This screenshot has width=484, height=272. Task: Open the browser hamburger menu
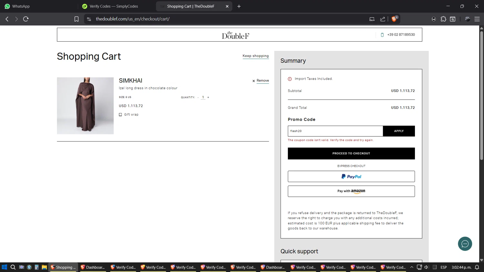click(x=477, y=19)
